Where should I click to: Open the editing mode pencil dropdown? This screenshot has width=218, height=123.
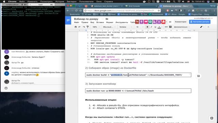[x=202, y=27]
